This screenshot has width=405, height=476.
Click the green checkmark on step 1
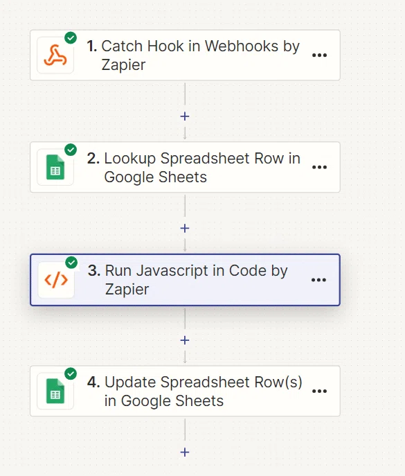pyautogui.click(x=71, y=38)
